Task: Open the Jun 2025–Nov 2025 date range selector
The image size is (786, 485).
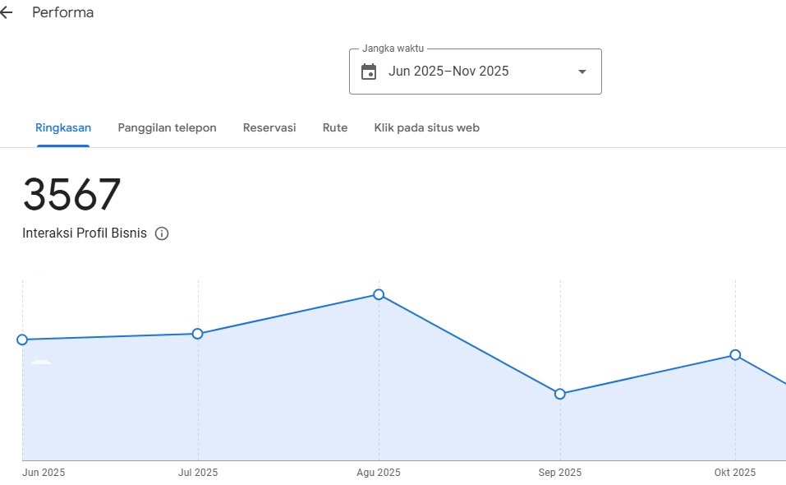Action: [x=448, y=72]
